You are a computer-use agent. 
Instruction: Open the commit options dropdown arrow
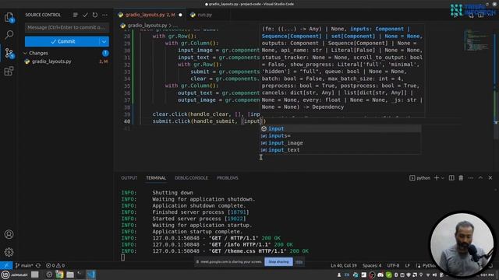click(104, 41)
